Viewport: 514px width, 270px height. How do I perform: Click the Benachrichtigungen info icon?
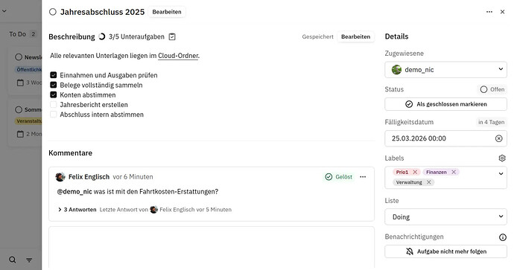point(503,237)
